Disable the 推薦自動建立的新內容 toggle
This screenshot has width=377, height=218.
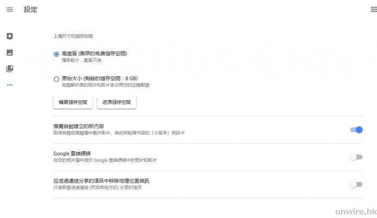pyautogui.click(x=356, y=129)
